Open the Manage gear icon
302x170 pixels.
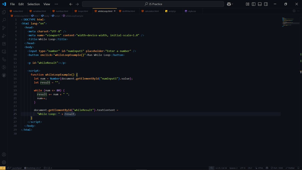(x=4, y=162)
